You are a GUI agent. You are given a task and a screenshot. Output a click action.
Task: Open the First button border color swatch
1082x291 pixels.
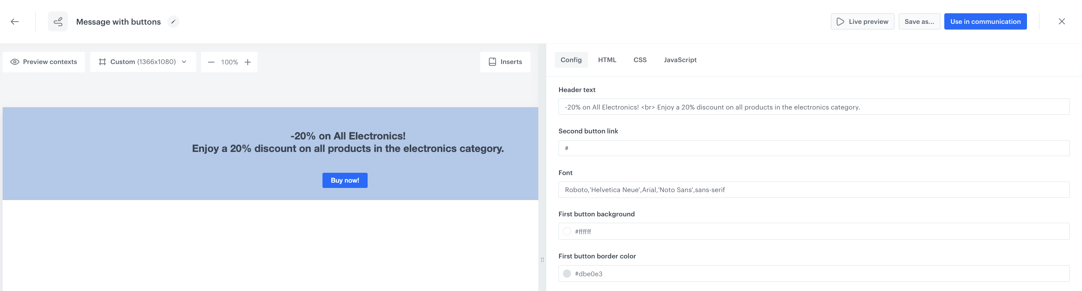click(567, 274)
